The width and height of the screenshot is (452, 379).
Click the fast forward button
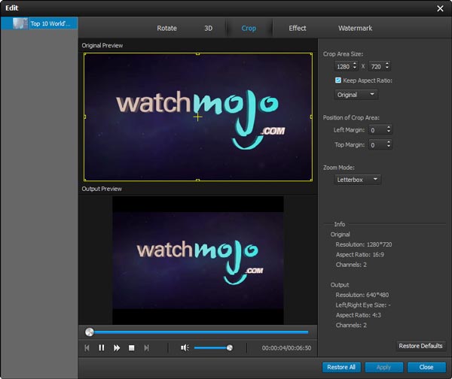click(117, 348)
